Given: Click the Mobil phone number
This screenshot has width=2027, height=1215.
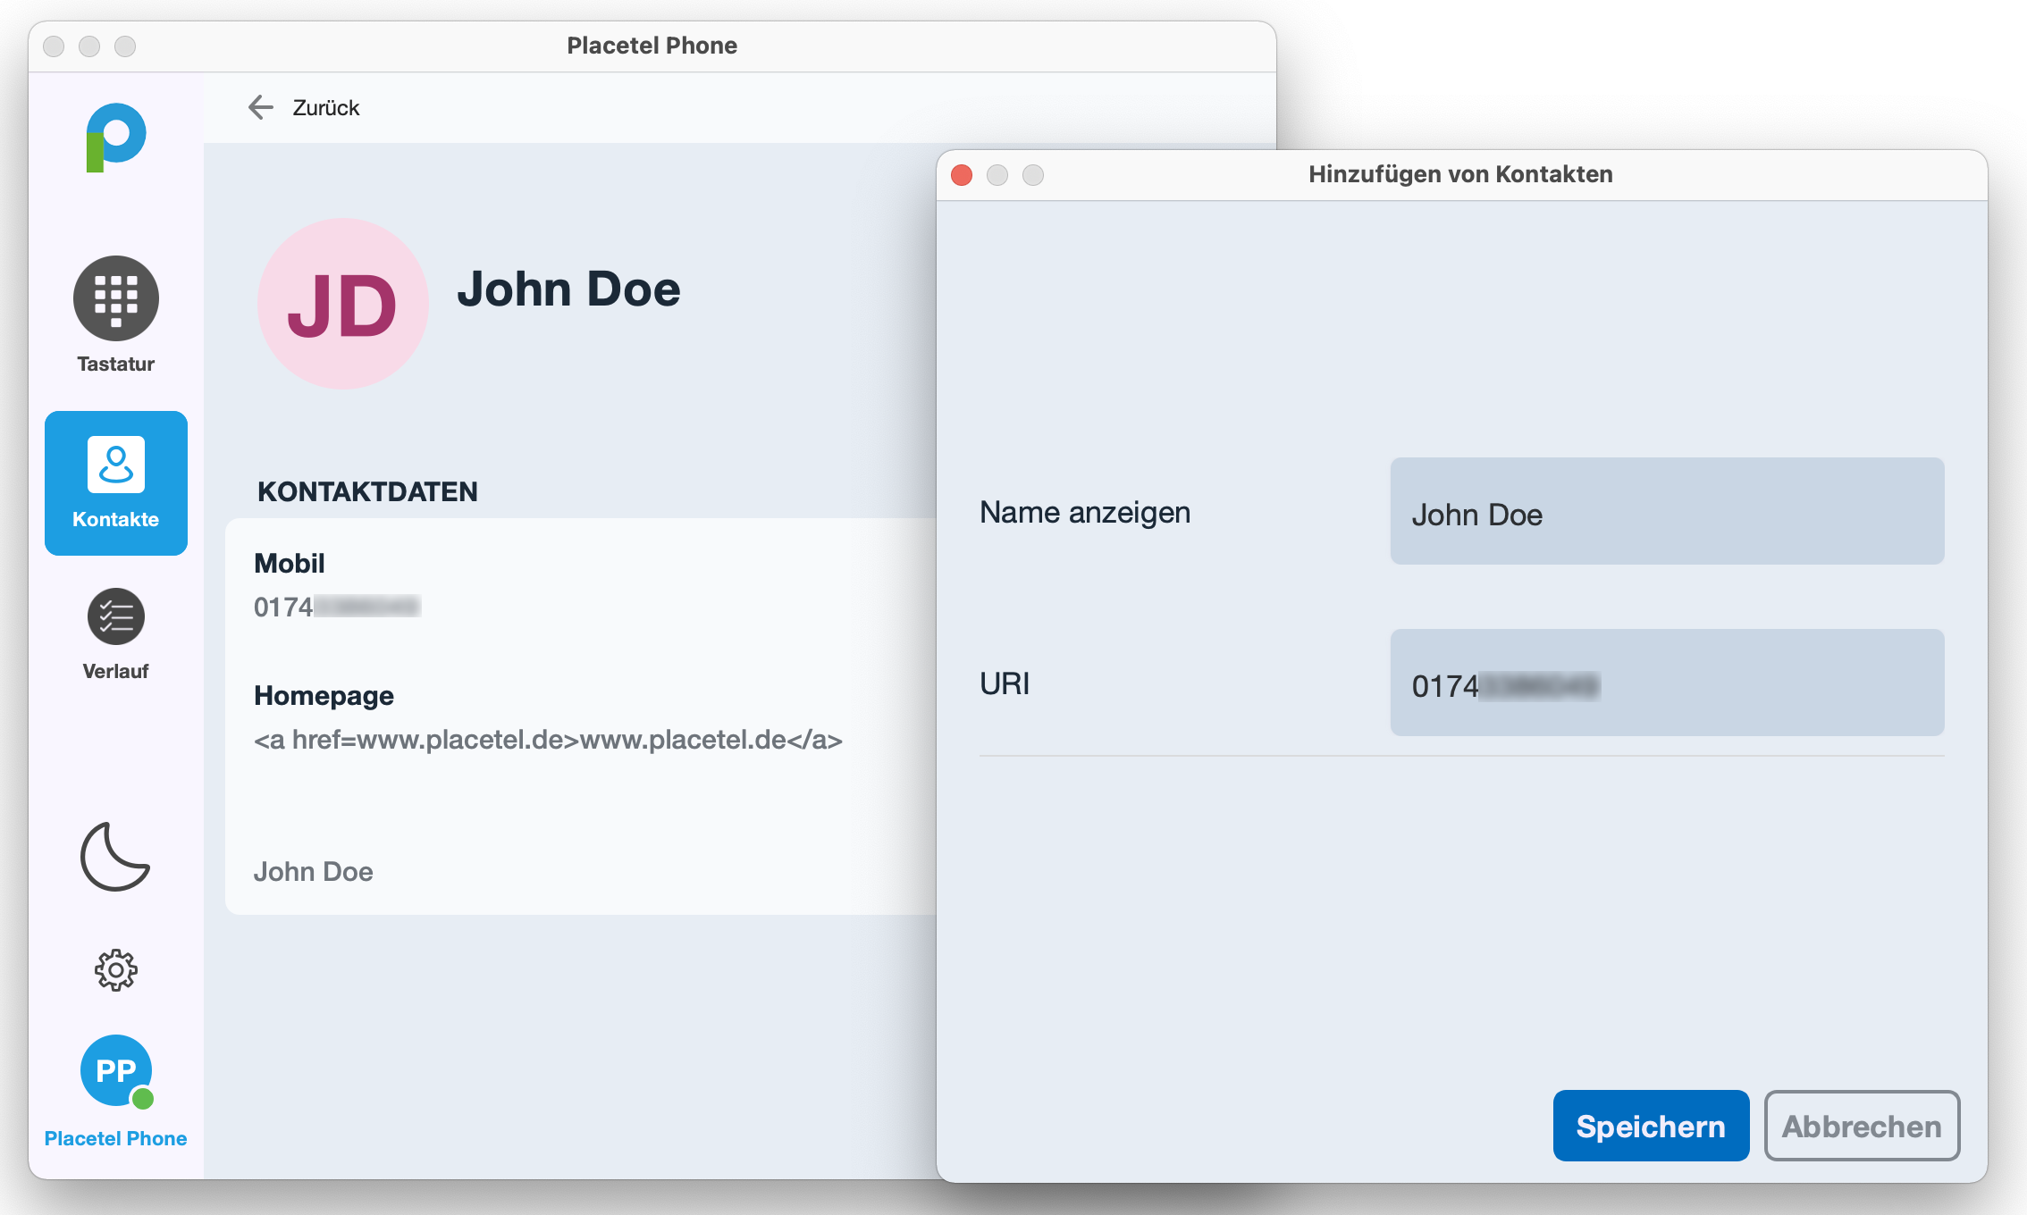Looking at the screenshot, I should click(336, 607).
